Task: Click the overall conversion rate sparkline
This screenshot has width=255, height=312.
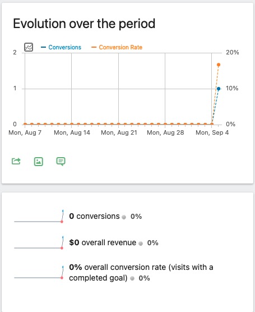Action: [x=39, y=273]
